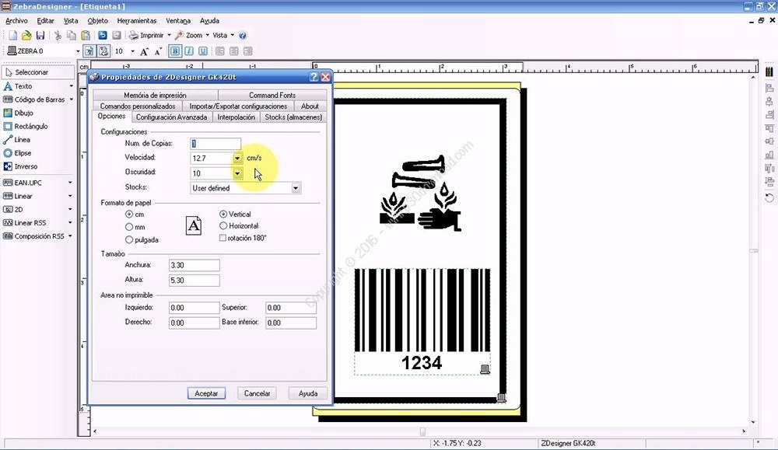This screenshot has width=778, height=450.
Task: Copy selection using the copy icon
Action: (72, 35)
